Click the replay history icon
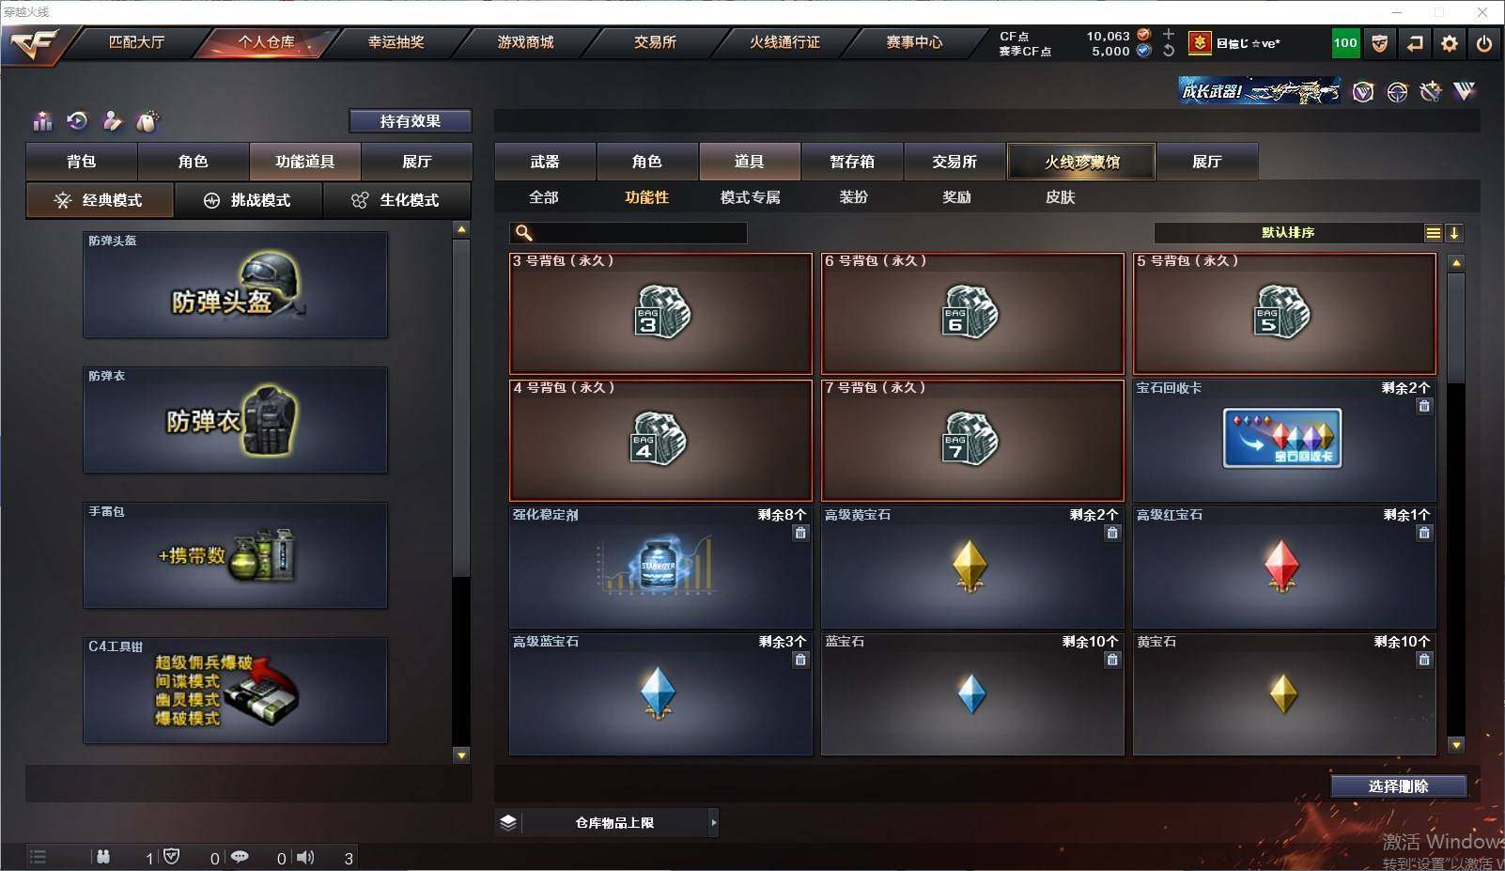The width and height of the screenshot is (1505, 871). [77, 120]
